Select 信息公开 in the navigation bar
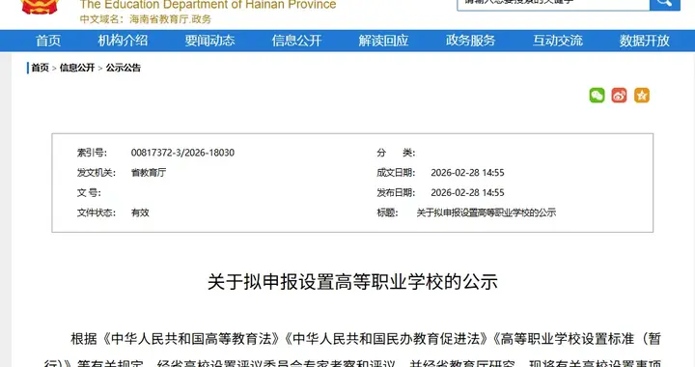Screen dimensions: 695x367 coord(296,41)
